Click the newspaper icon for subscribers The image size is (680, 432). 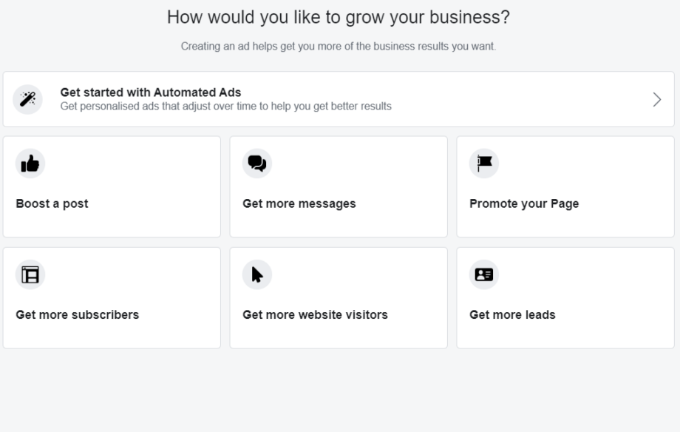(30, 274)
